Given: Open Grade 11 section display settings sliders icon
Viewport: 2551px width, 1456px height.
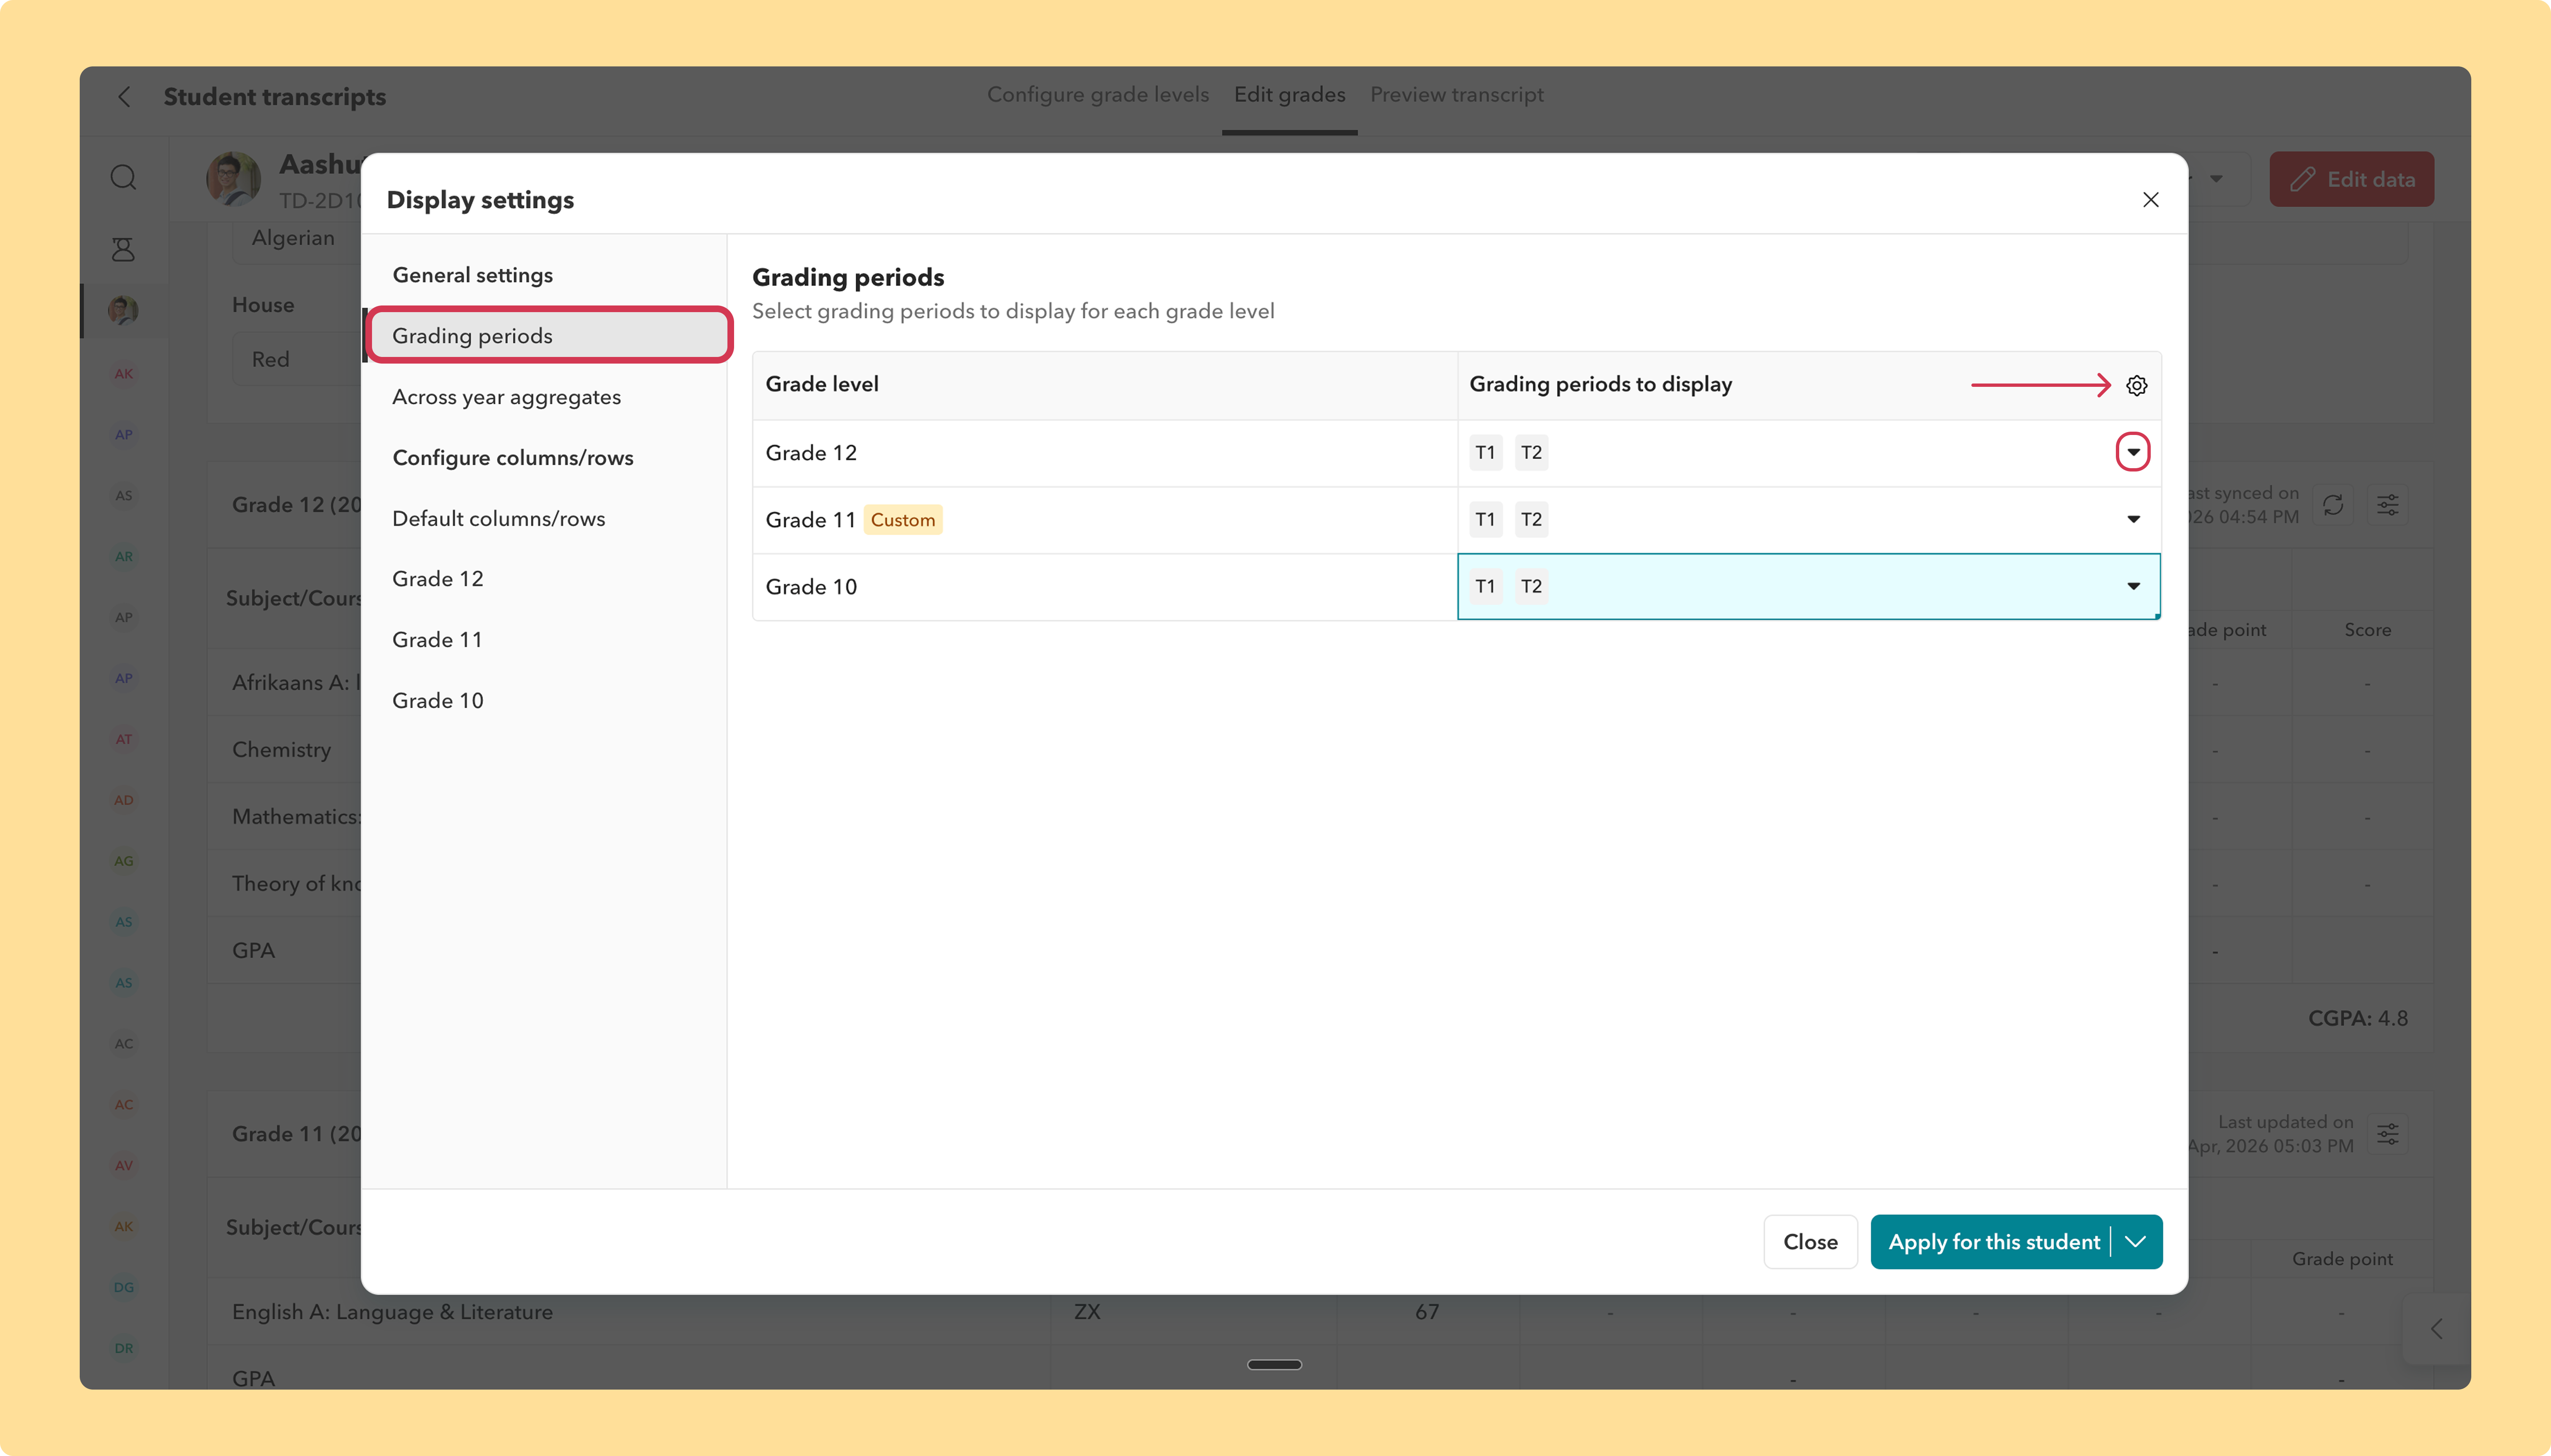Looking at the screenshot, I should point(2387,1134).
